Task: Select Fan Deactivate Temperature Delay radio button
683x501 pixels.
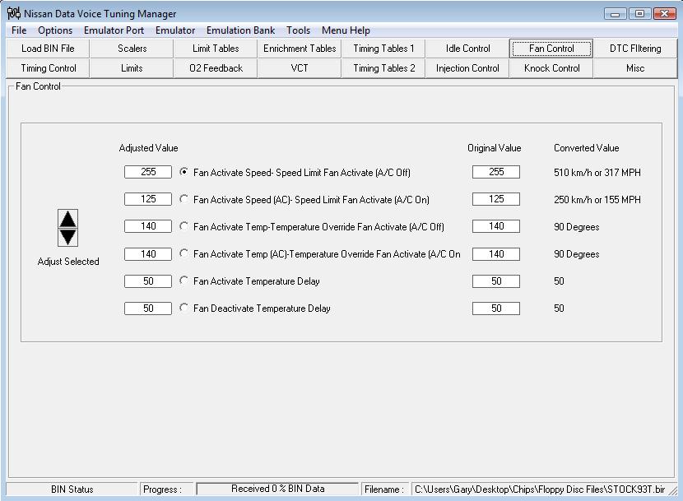Action: (x=184, y=308)
